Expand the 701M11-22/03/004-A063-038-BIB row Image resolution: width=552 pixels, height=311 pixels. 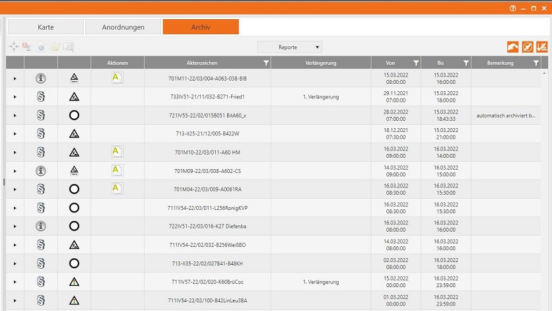pos(15,79)
